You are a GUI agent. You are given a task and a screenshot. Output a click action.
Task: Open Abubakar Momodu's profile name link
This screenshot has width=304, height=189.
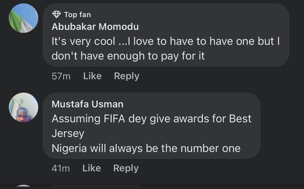click(x=95, y=27)
